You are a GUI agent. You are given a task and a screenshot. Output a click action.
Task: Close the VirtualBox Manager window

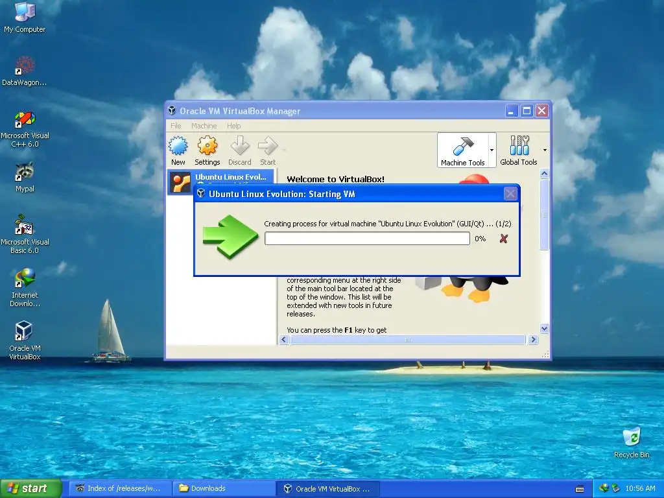point(541,111)
